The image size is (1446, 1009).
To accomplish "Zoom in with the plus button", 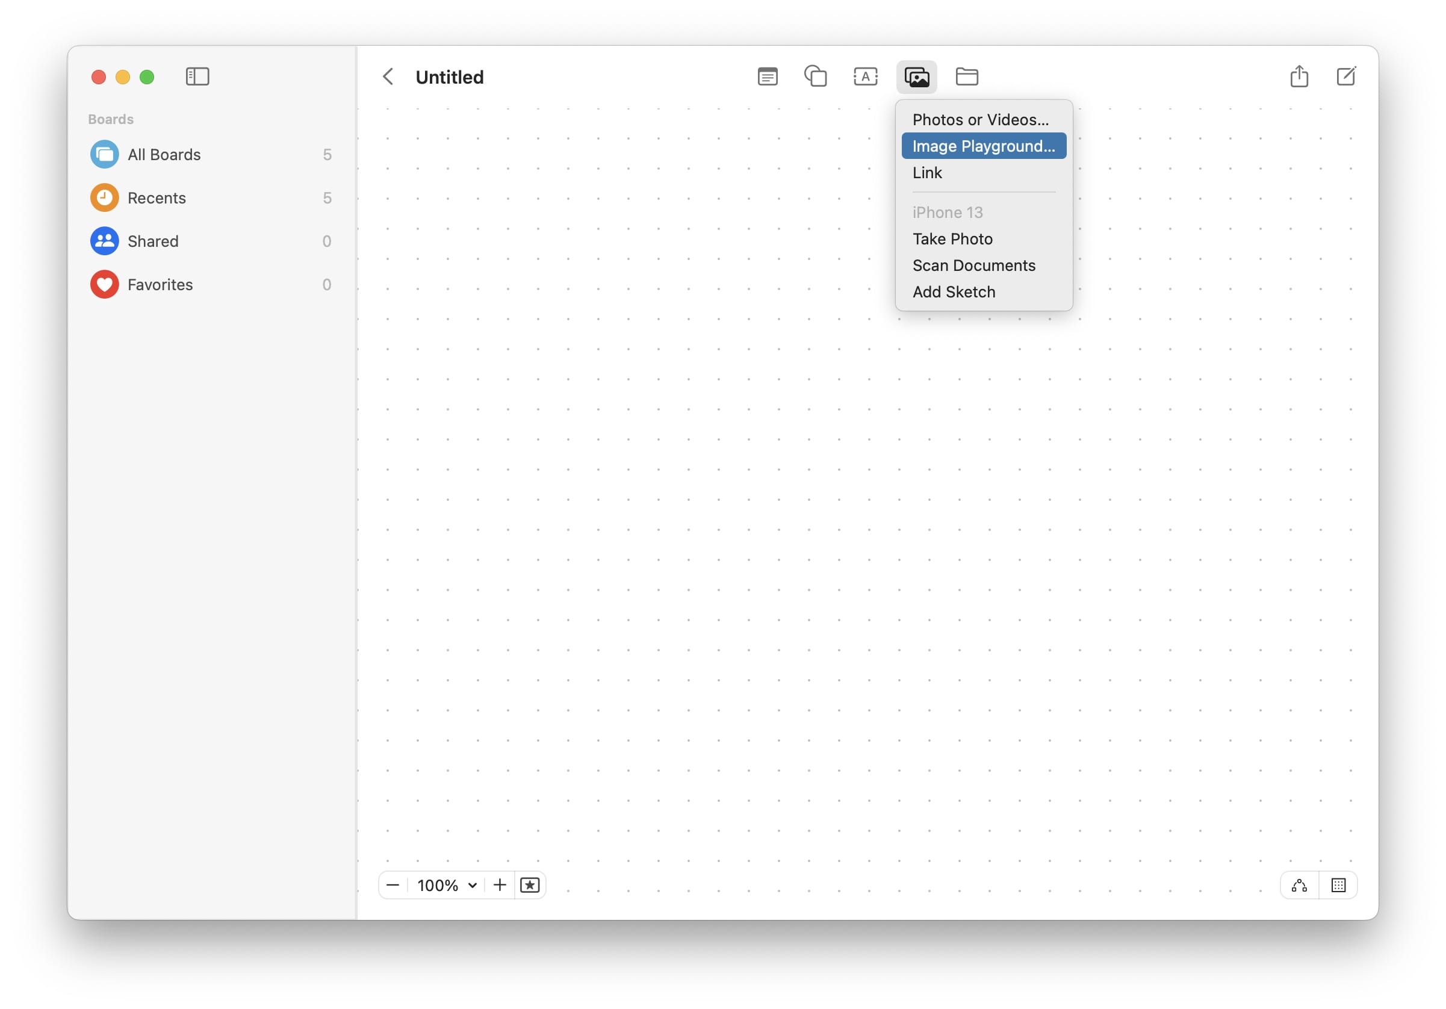I will (x=500, y=885).
